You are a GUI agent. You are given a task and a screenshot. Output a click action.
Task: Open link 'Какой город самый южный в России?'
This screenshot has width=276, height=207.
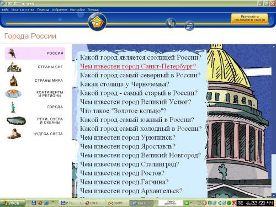pos(137,120)
